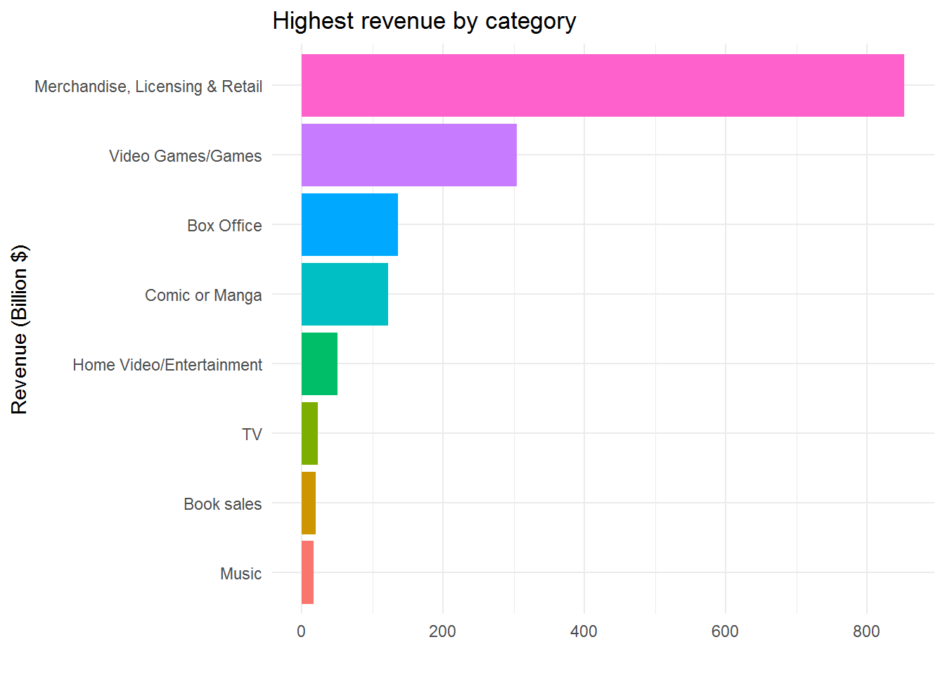Click the chart title Highest revenue by category
The width and height of the screenshot is (945, 675).
tap(425, 21)
